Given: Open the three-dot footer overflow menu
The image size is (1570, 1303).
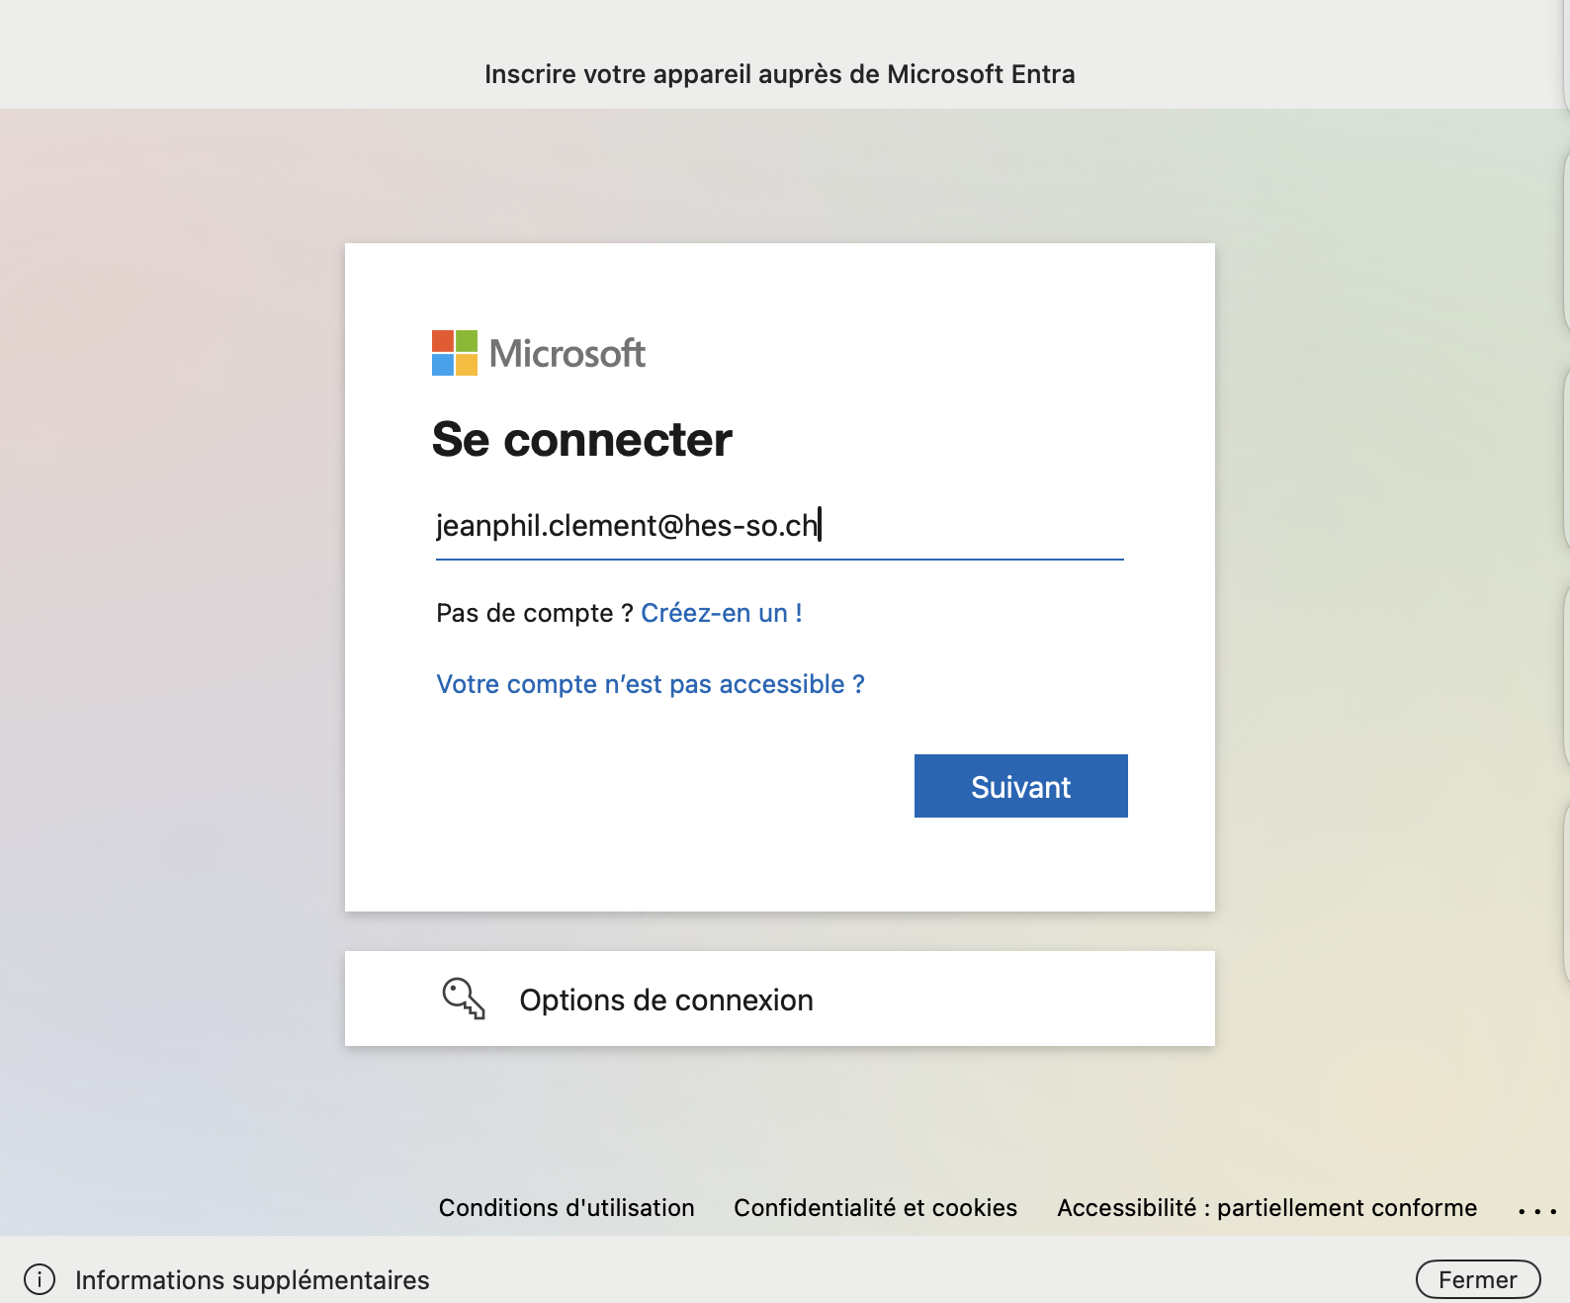Looking at the screenshot, I should coord(1537,1210).
